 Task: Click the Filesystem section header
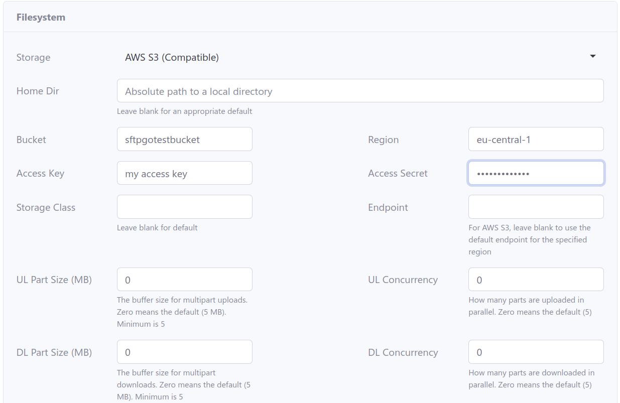pyautogui.click(x=41, y=17)
